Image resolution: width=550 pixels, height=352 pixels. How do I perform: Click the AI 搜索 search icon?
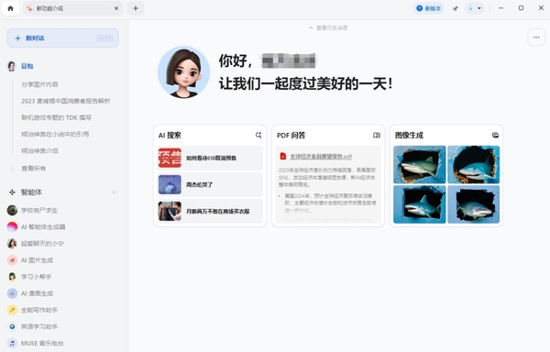click(x=258, y=135)
